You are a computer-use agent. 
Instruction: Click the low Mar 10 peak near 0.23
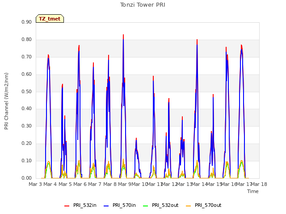coord(136,139)
